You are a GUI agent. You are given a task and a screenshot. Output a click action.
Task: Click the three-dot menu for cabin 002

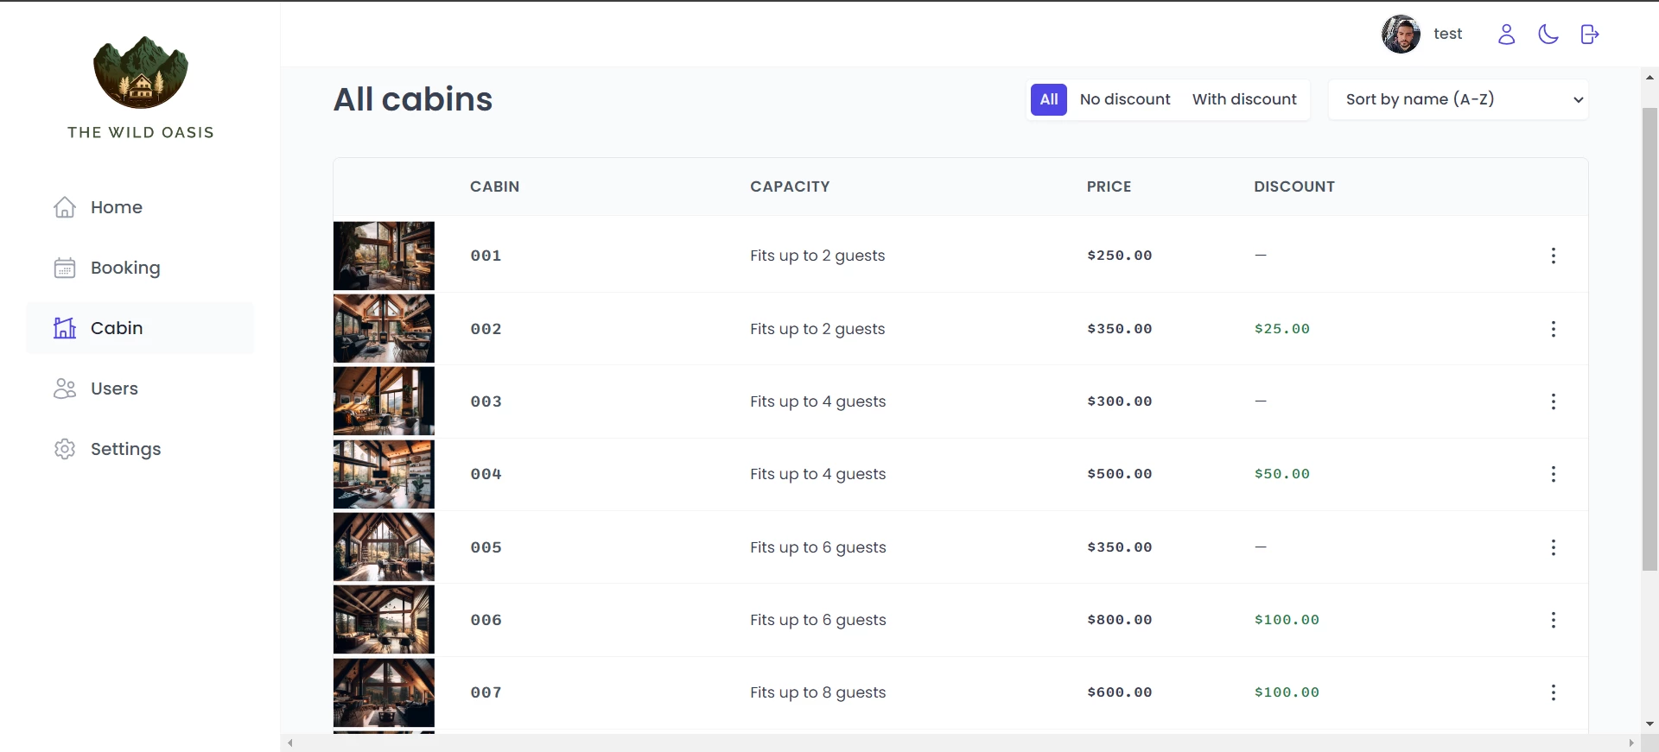click(1553, 329)
